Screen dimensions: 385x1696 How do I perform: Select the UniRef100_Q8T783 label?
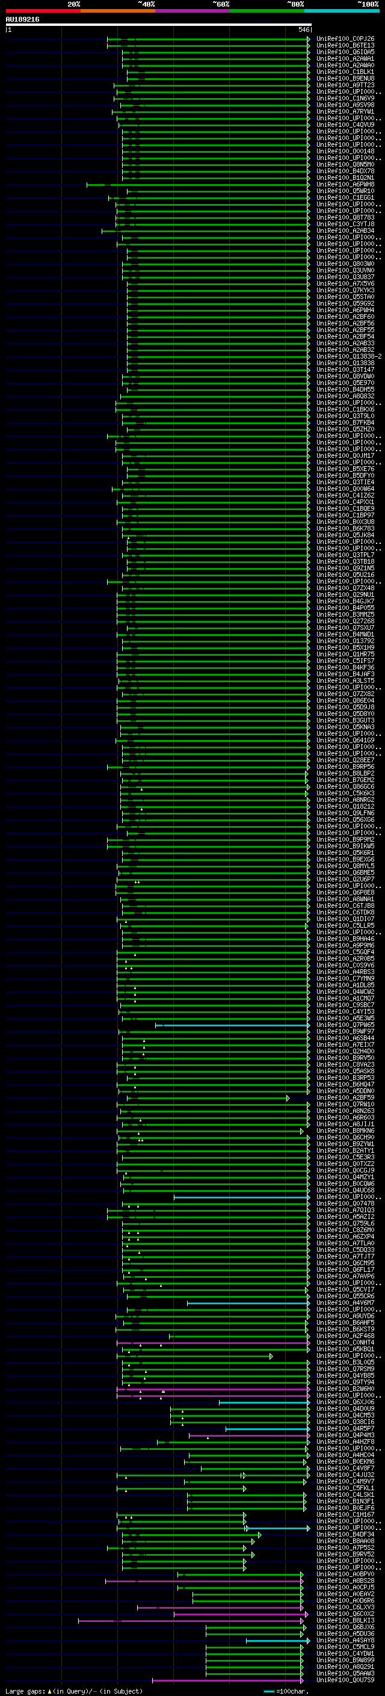point(345,217)
